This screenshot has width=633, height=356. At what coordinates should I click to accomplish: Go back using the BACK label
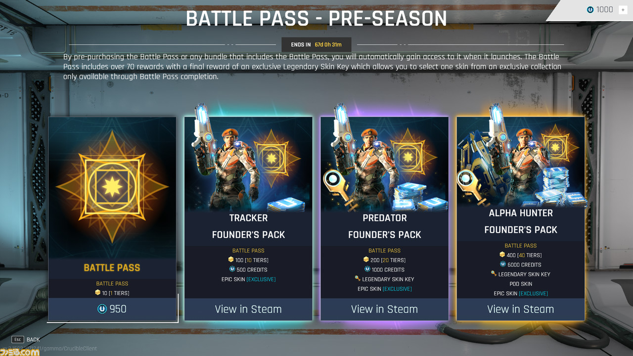(x=33, y=340)
